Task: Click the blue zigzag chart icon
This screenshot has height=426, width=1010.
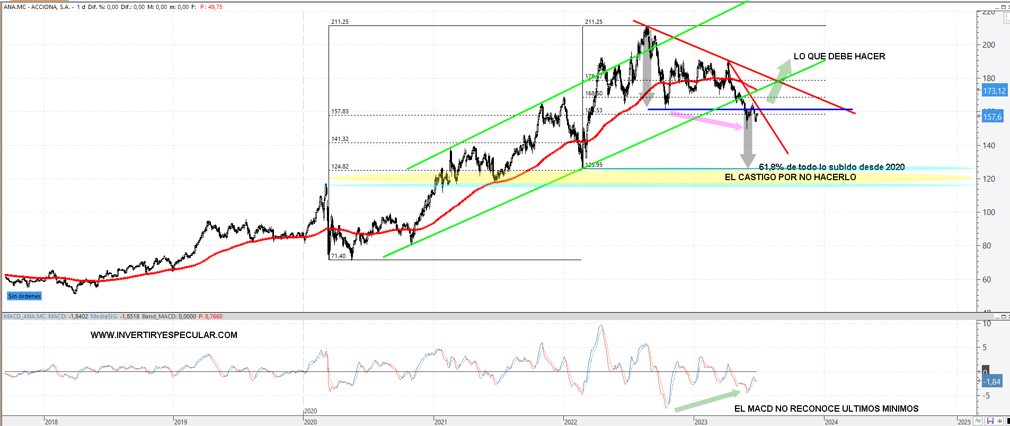Action: tap(978, 421)
